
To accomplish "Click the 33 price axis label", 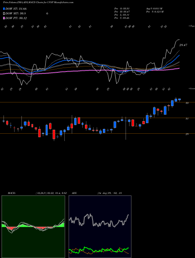I will point(187,103).
